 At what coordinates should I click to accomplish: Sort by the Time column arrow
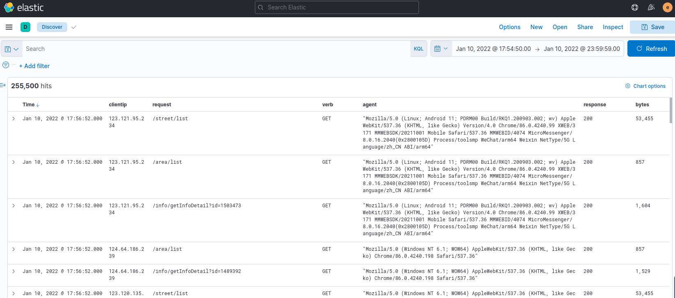[x=38, y=105]
